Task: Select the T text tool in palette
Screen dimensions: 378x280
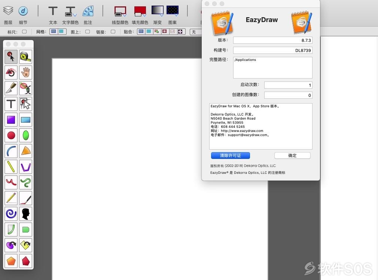Action: tap(11, 104)
